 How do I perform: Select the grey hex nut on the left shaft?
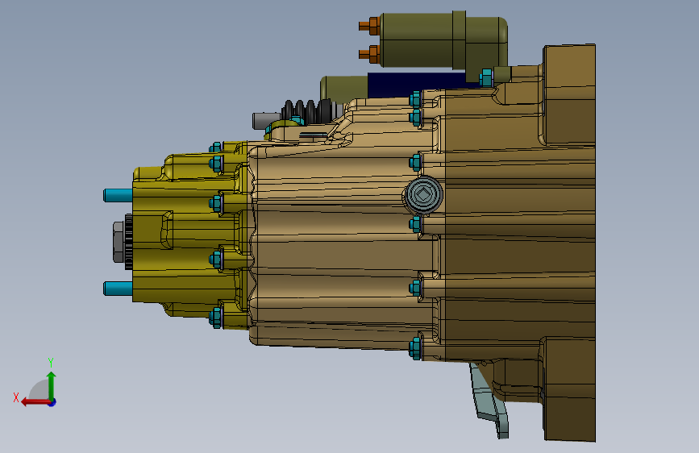pos(119,242)
